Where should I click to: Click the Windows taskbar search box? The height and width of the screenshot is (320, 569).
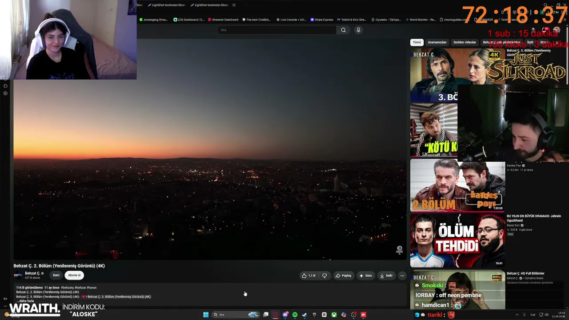click(236, 315)
